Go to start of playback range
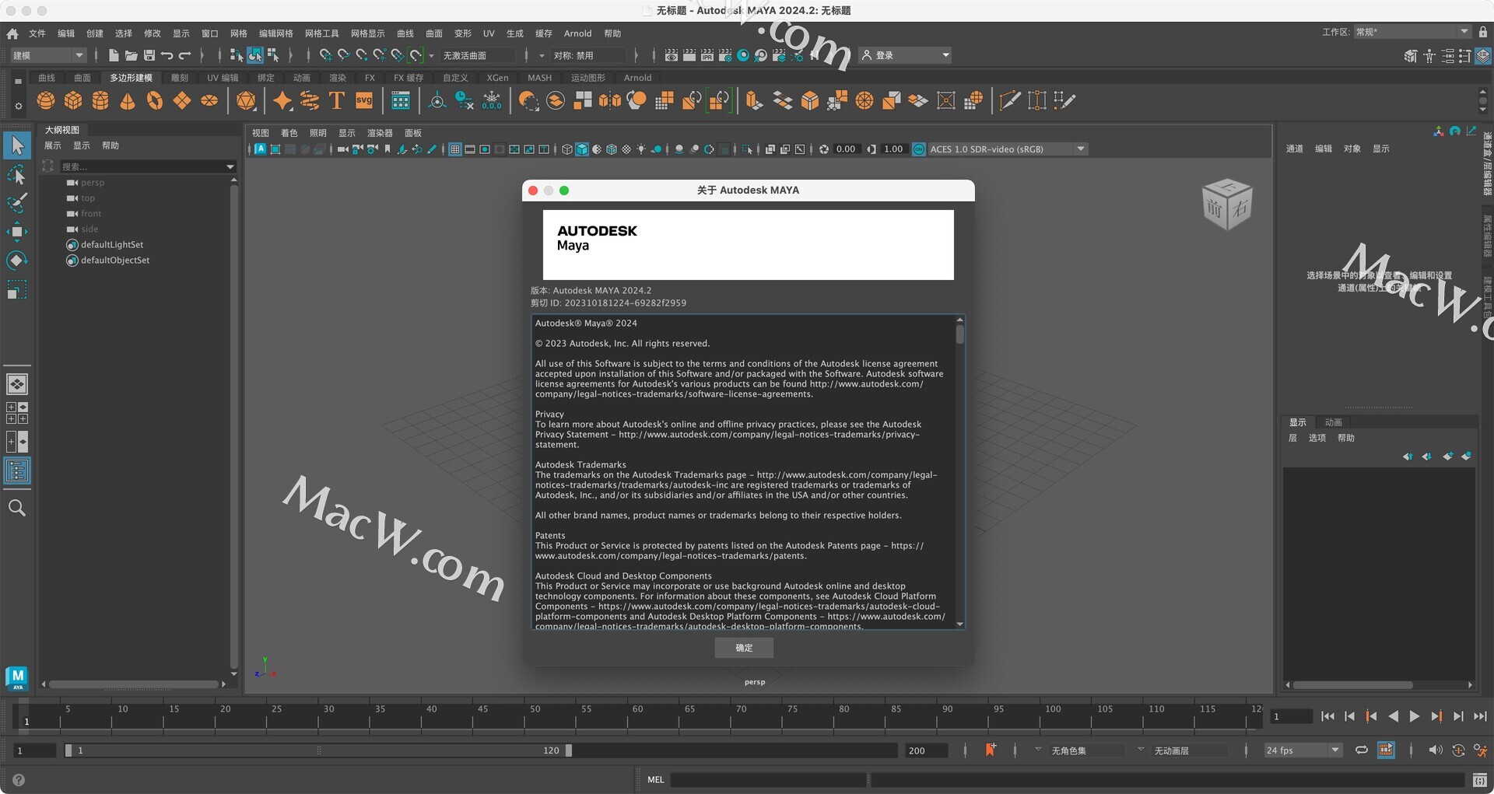 (1327, 716)
